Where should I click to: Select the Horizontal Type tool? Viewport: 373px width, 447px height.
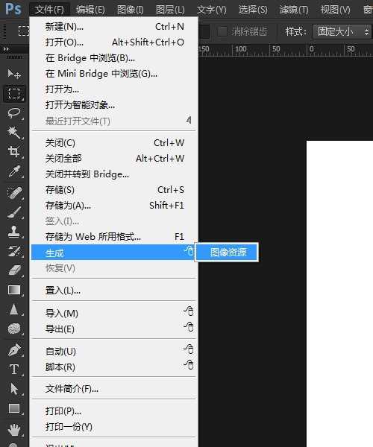pyautogui.click(x=13, y=370)
